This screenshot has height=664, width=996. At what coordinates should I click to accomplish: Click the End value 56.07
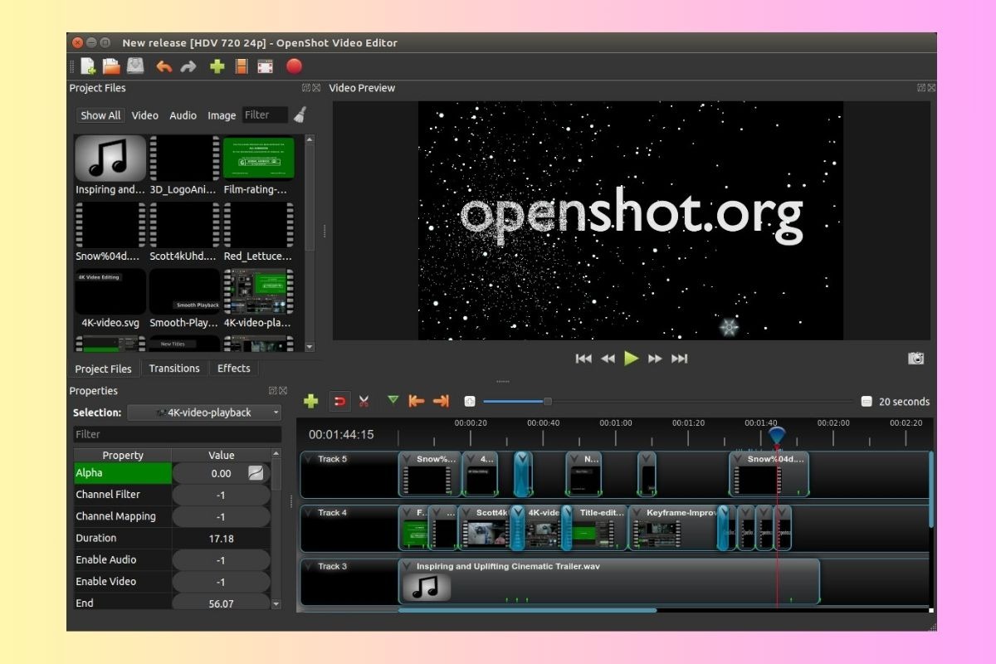pyautogui.click(x=222, y=603)
